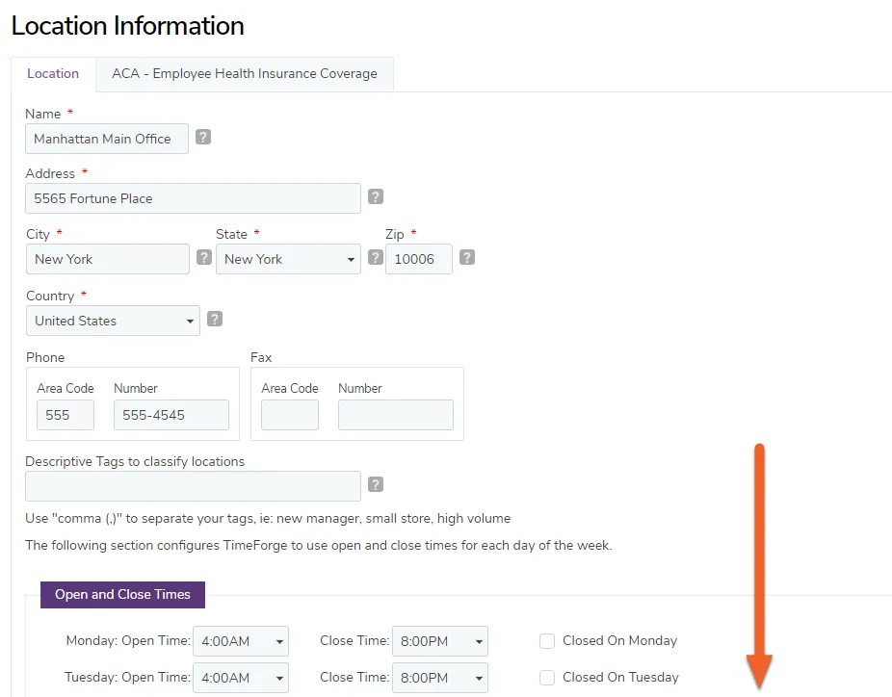Select the 'Tuesday: Open Time:' label
This screenshot has width=892, height=697.
tap(127, 677)
